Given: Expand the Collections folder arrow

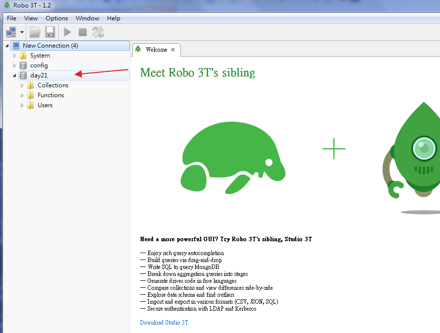Looking at the screenshot, I should coord(22,85).
